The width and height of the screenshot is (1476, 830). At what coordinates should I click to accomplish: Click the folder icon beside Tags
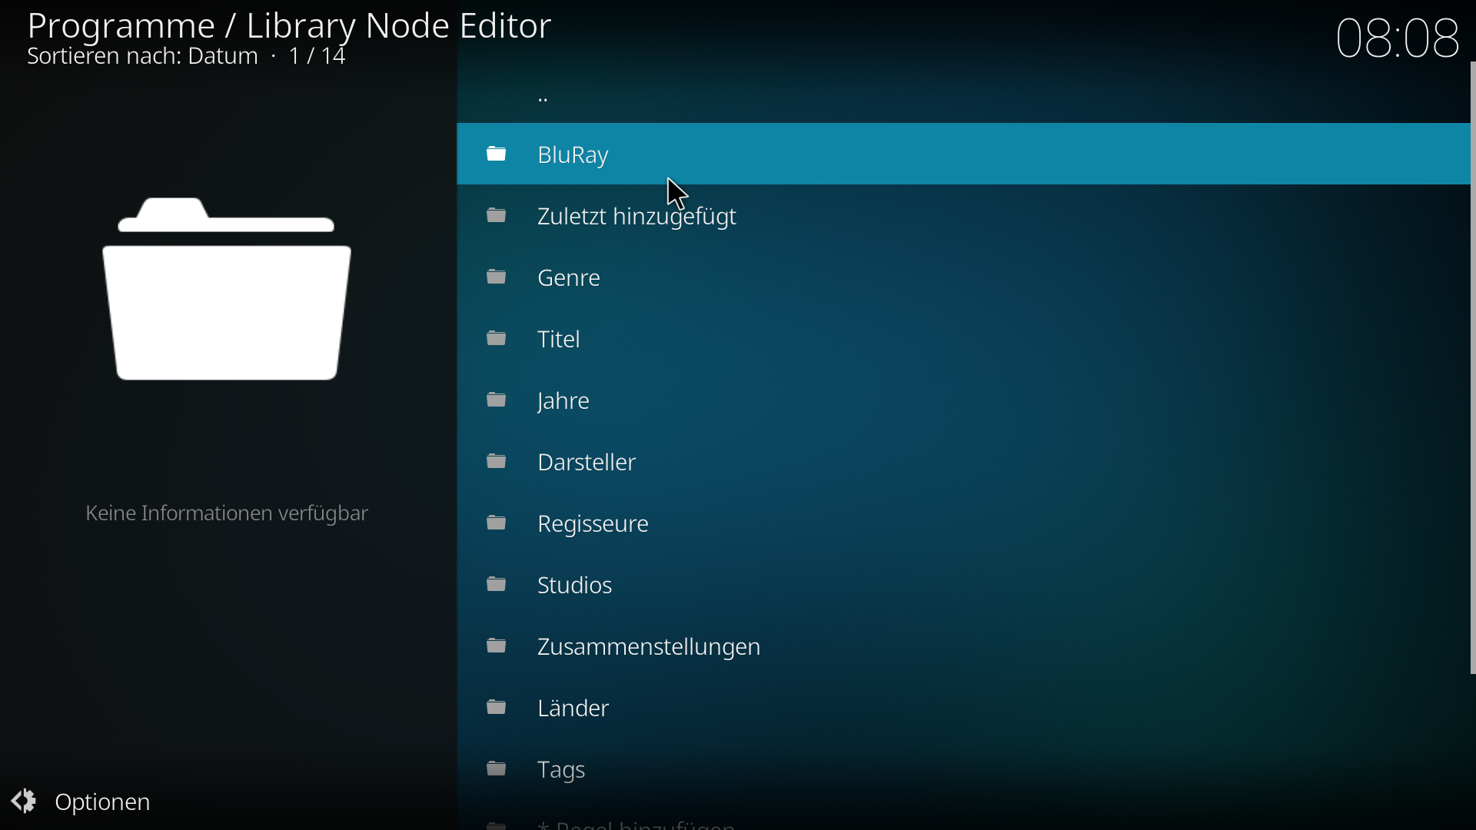[497, 769]
